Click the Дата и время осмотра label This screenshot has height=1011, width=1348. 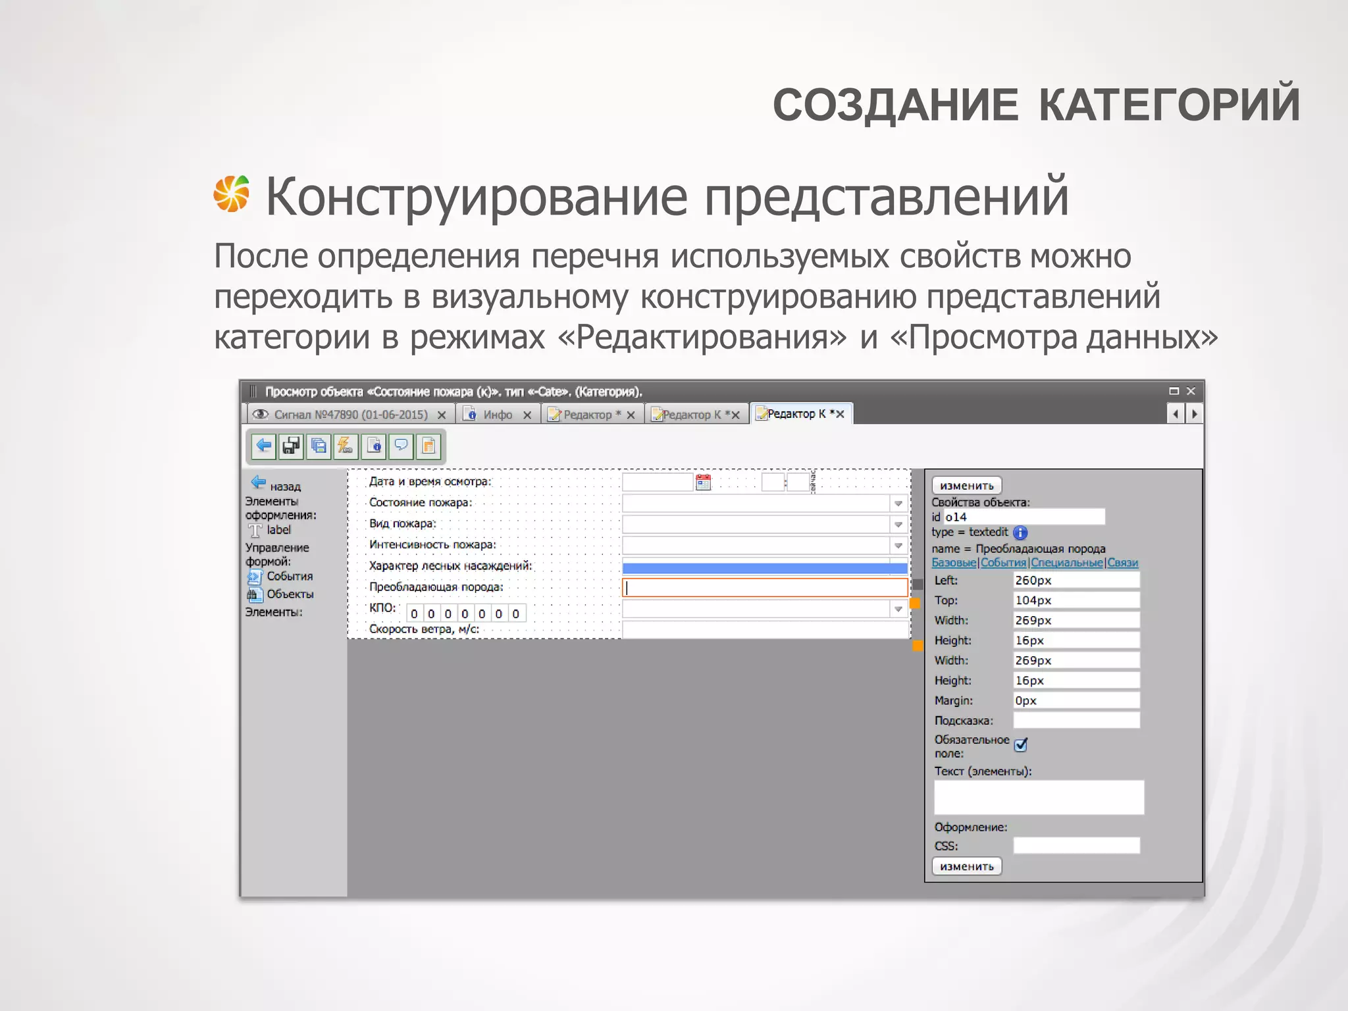[430, 482]
